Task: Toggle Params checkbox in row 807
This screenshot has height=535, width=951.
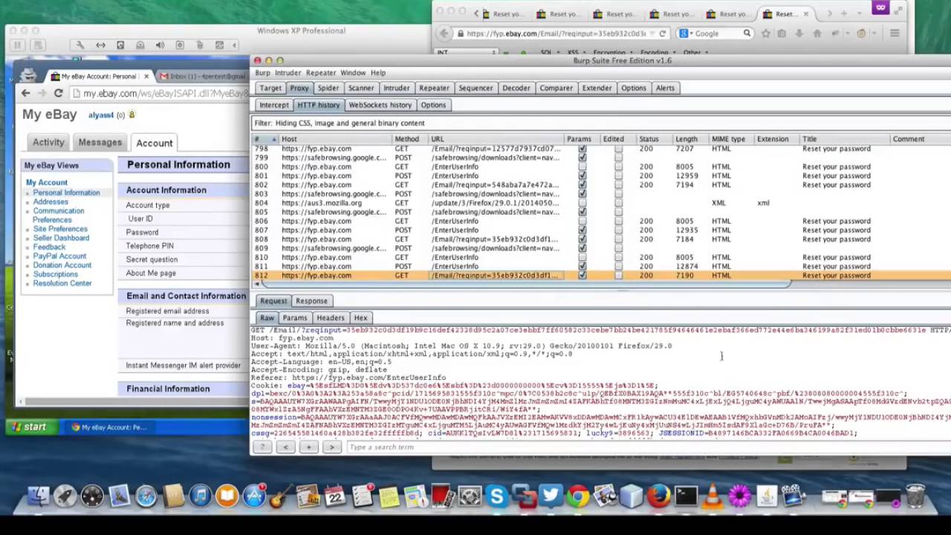Action: pyautogui.click(x=582, y=230)
